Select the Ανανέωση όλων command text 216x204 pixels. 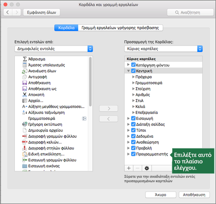(x=42, y=71)
